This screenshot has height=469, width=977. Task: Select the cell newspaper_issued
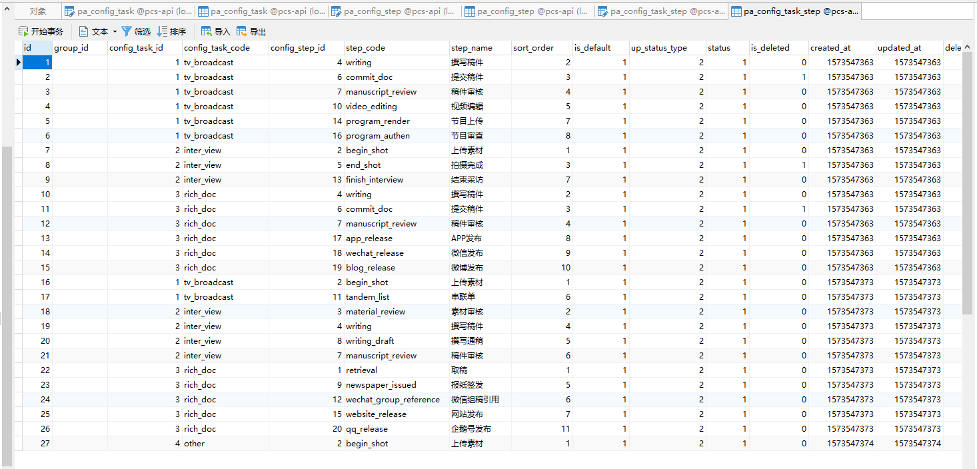397,385
